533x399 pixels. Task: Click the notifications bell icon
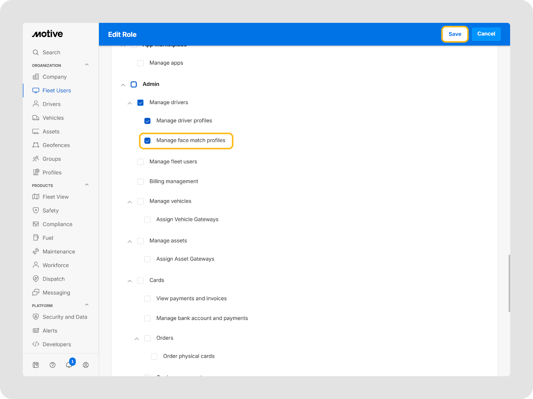(x=69, y=365)
